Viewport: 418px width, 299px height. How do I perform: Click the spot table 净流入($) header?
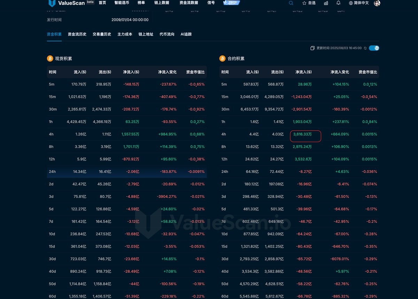[x=131, y=72]
